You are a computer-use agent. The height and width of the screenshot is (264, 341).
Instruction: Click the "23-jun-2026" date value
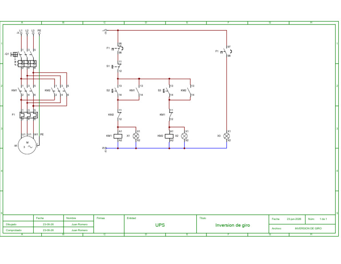pos(294,219)
